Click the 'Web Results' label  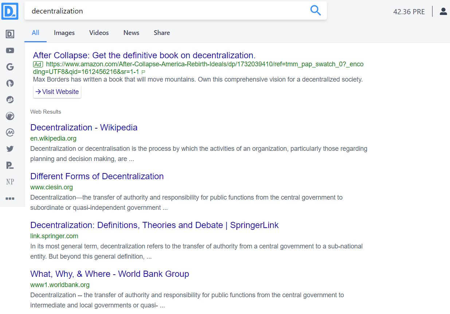pyautogui.click(x=46, y=112)
